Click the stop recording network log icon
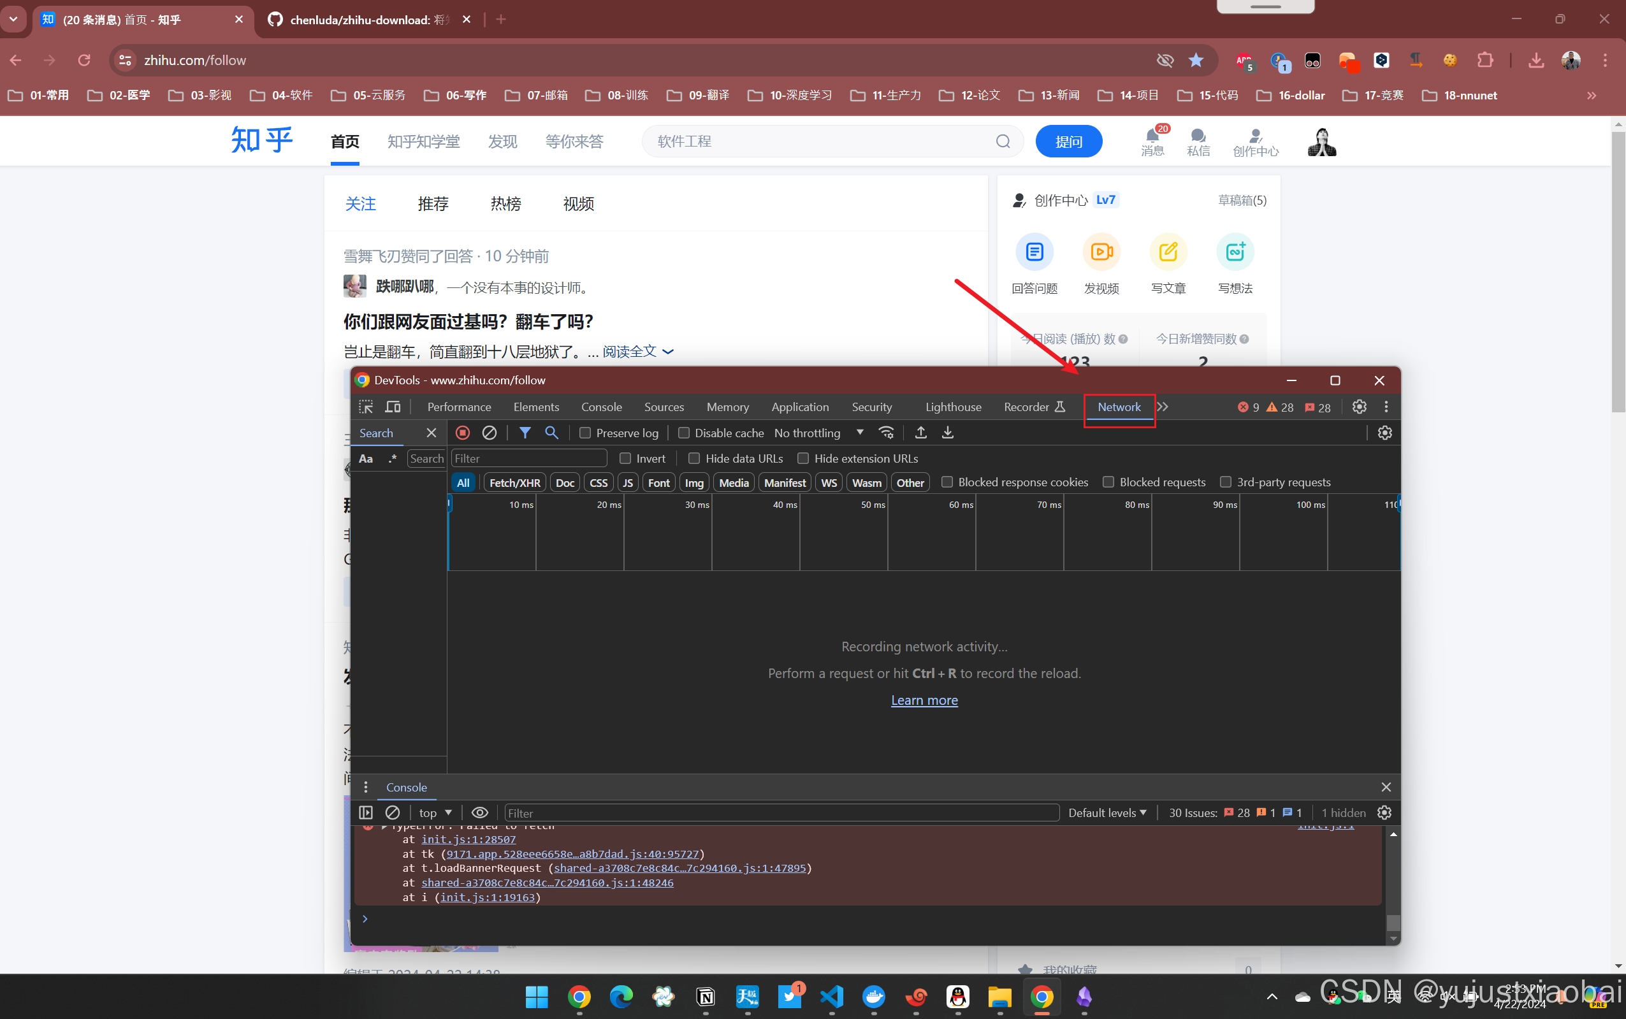 (462, 433)
